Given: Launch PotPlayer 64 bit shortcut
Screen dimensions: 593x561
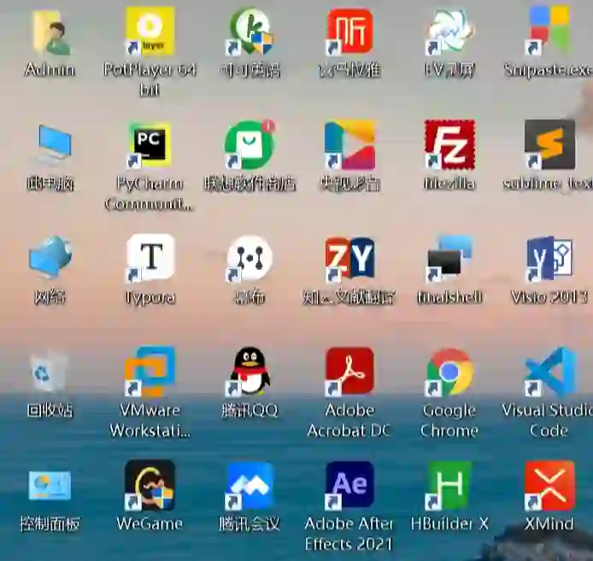Looking at the screenshot, I should pyautogui.click(x=150, y=31).
